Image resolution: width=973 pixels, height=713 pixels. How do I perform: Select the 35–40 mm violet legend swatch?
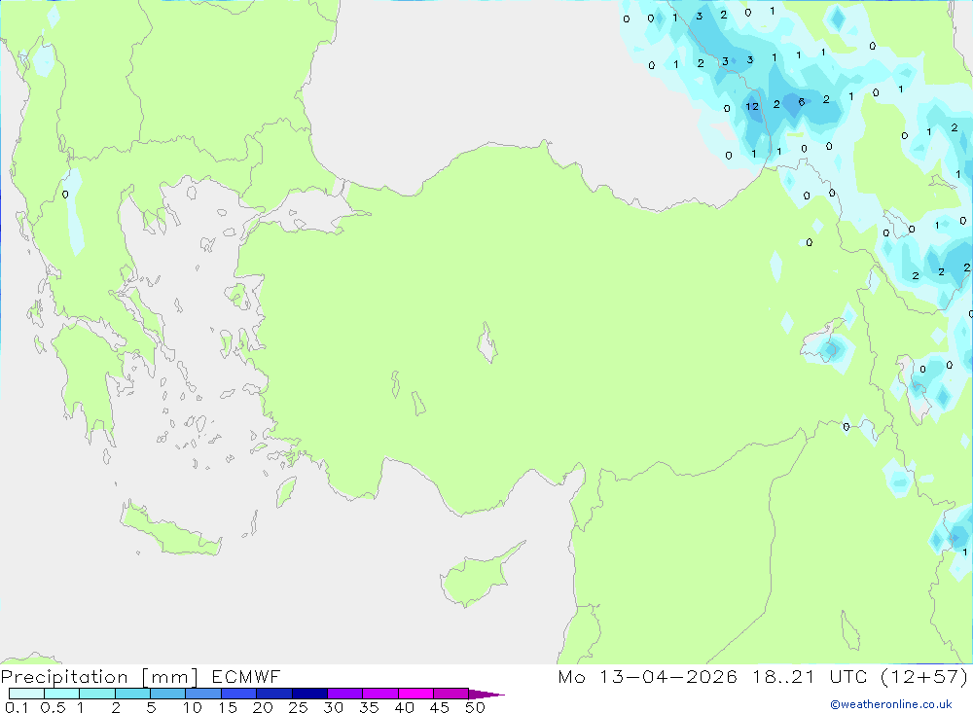[379, 694]
